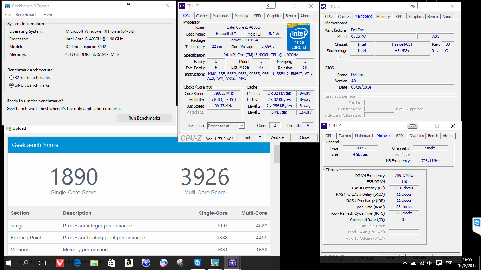Select 32-bit benchmarks option
The height and width of the screenshot is (270, 481).
pyautogui.click(x=12, y=78)
